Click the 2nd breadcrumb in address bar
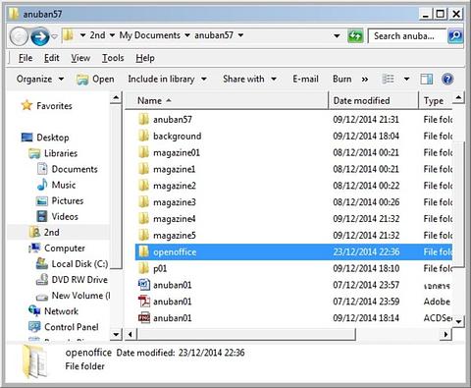The image size is (471, 388). tap(97, 35)
